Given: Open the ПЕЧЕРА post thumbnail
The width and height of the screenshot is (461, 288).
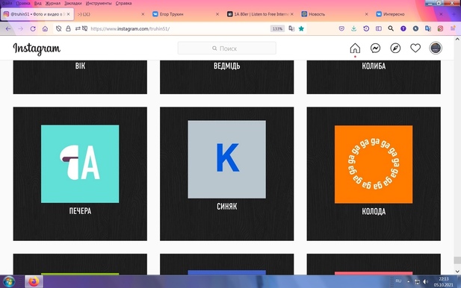Looking at the screenshot, I should pos(80,174).
